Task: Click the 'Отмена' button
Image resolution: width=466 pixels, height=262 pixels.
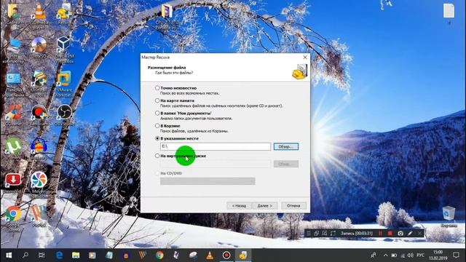Action: tap(293, 205)
